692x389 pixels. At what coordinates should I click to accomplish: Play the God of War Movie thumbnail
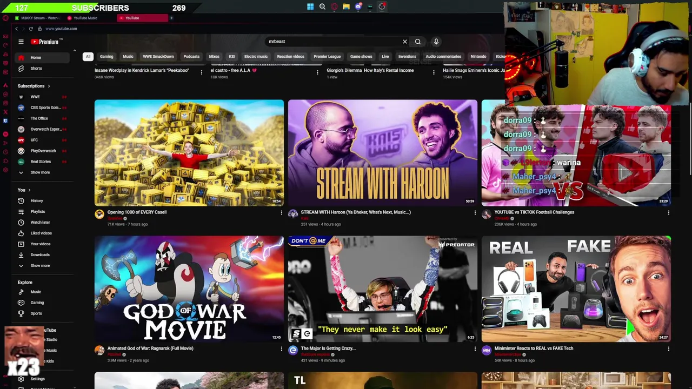(x=189, y=289)
